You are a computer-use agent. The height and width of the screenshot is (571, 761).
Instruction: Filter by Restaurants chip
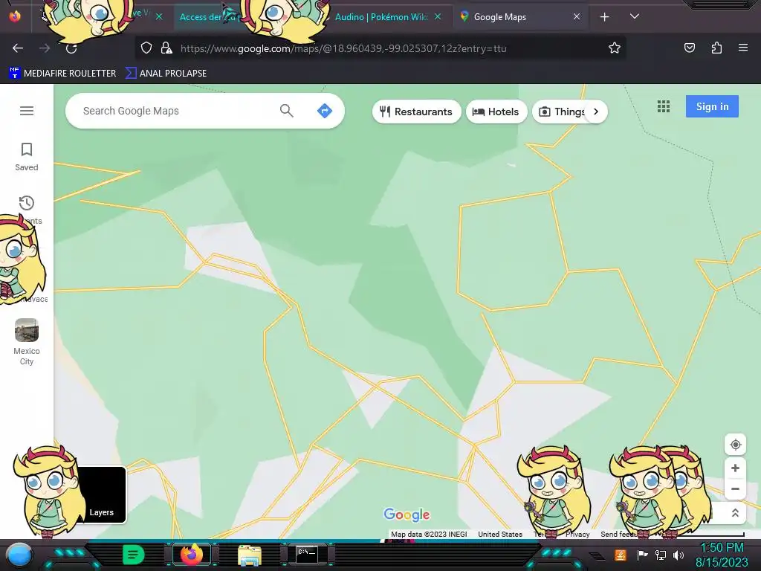click(x=416, y=112)
